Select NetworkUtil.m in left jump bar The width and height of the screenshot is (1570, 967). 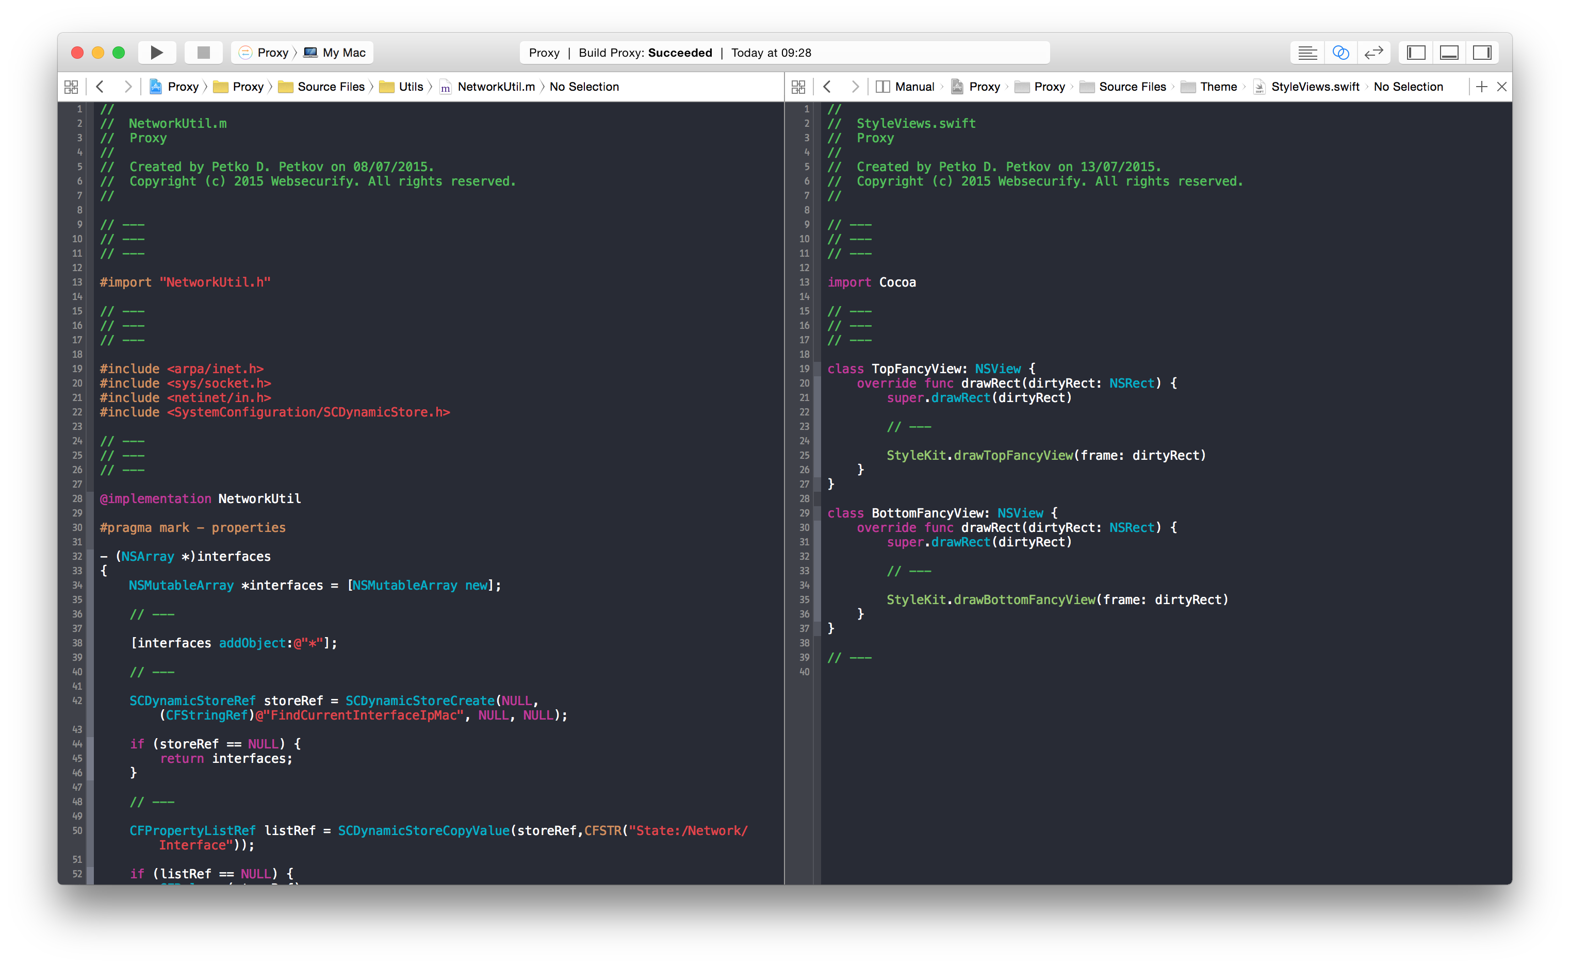[x=487, y=87]
